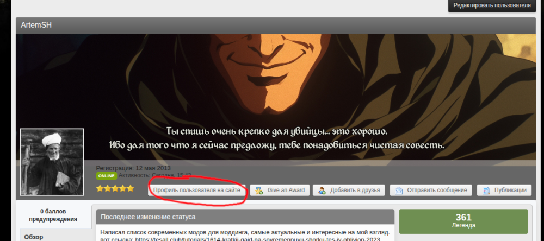Open the 'Публикации' button
This screenshot has width=544, height=241.
point(504,190)
